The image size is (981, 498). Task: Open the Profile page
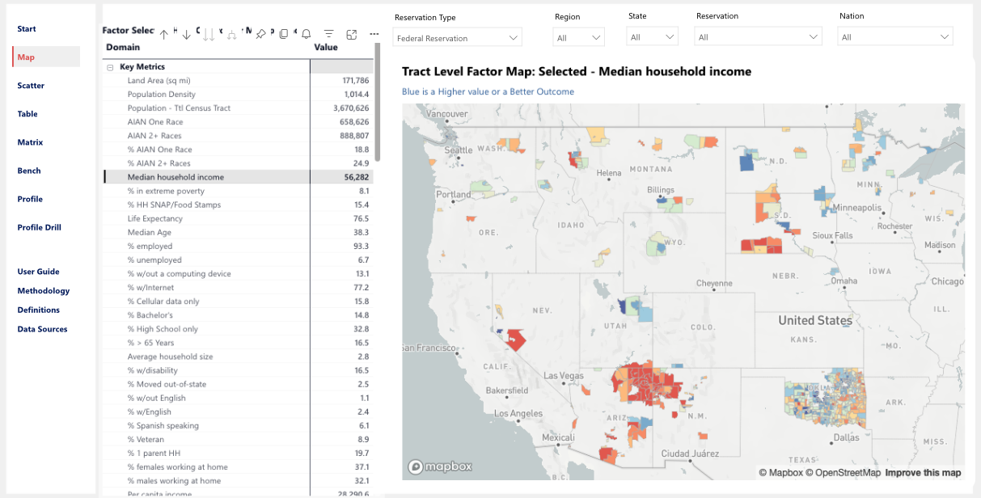[30, 199]
